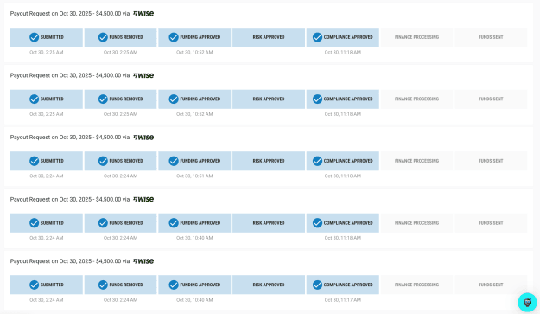Select Funds Sent step in the fourth payout card
This screenshot has height=314, width=540.
[x=491, y=223]
